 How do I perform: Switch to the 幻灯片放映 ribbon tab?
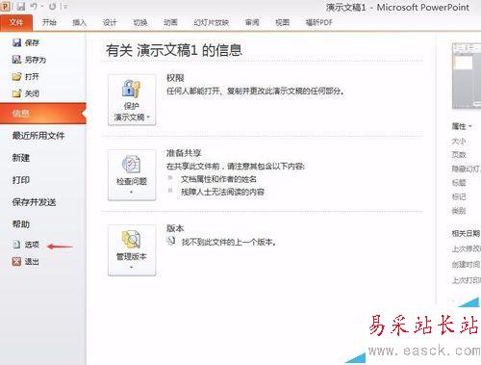tap(212, 22)
